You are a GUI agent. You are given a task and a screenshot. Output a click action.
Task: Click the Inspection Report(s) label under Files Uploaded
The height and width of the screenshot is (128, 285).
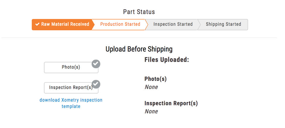pyautogui.click(x=171, y=103)
